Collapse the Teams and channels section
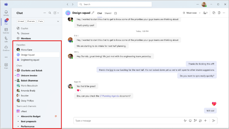The image size is (229, 129). (26, 106)
